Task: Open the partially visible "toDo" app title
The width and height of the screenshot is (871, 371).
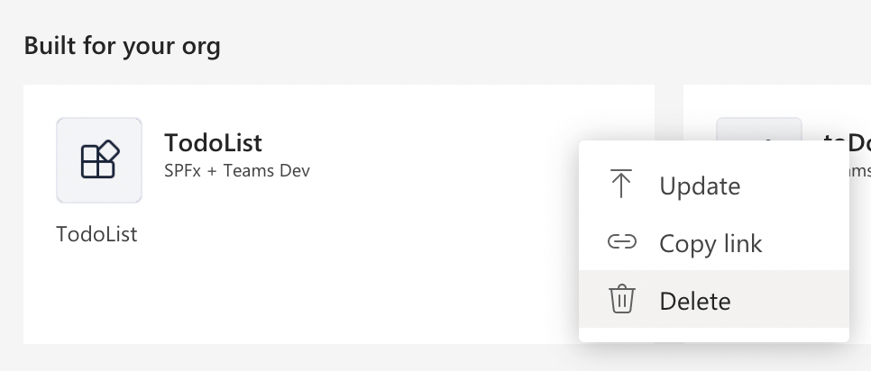Action: [x=848, y=141]
